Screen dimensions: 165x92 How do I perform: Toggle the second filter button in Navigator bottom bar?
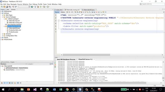click(5, 83)
